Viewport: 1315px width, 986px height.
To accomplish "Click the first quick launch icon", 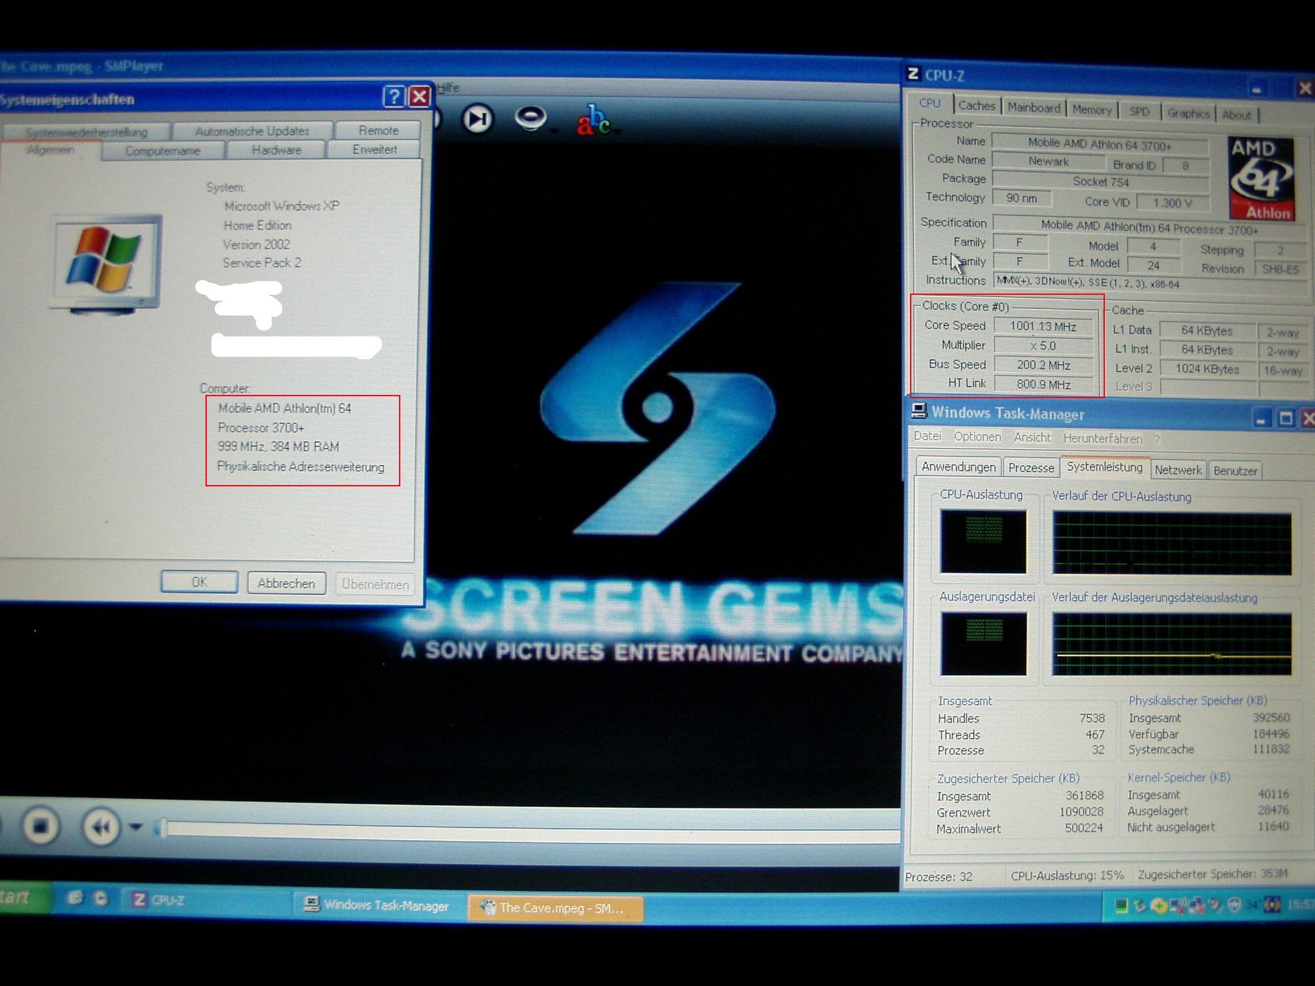I will coord(76,898).
